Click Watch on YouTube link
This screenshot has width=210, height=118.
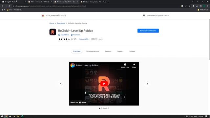78,103
